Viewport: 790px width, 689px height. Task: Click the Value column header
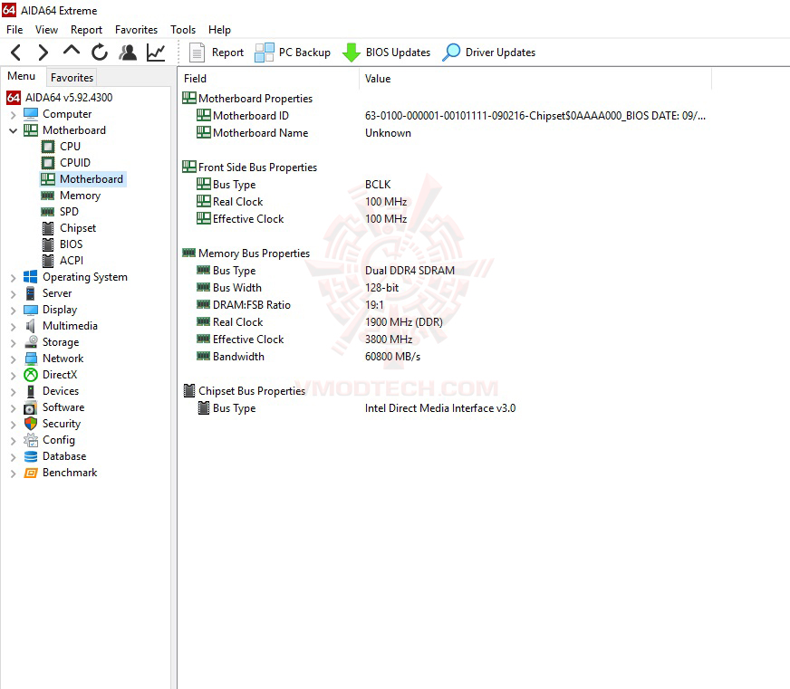(x=535, y=79)
